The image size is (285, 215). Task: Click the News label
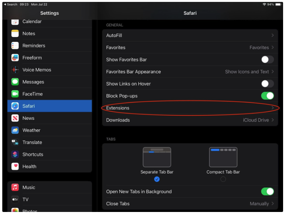pyautogui.click(x=28, y=118)
